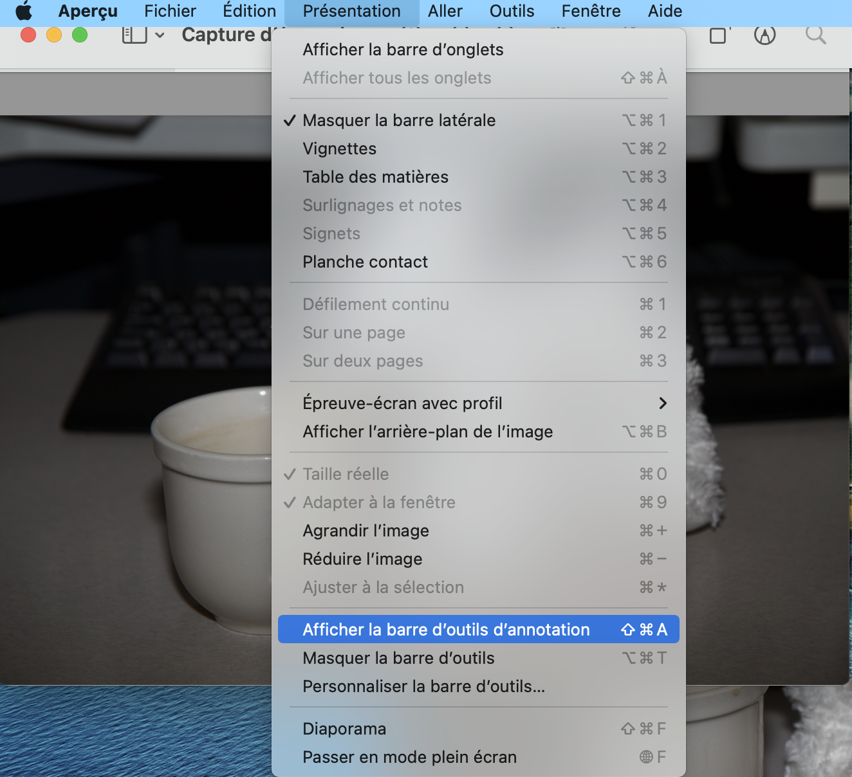Start the Diaporama slideshow

[x=479, y=729]
